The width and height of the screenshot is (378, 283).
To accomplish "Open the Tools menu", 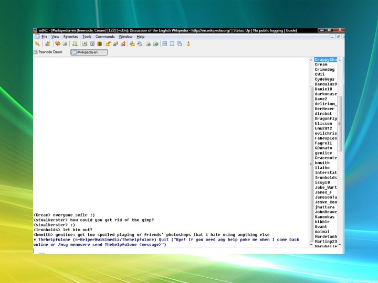I will tap(87, 37).
